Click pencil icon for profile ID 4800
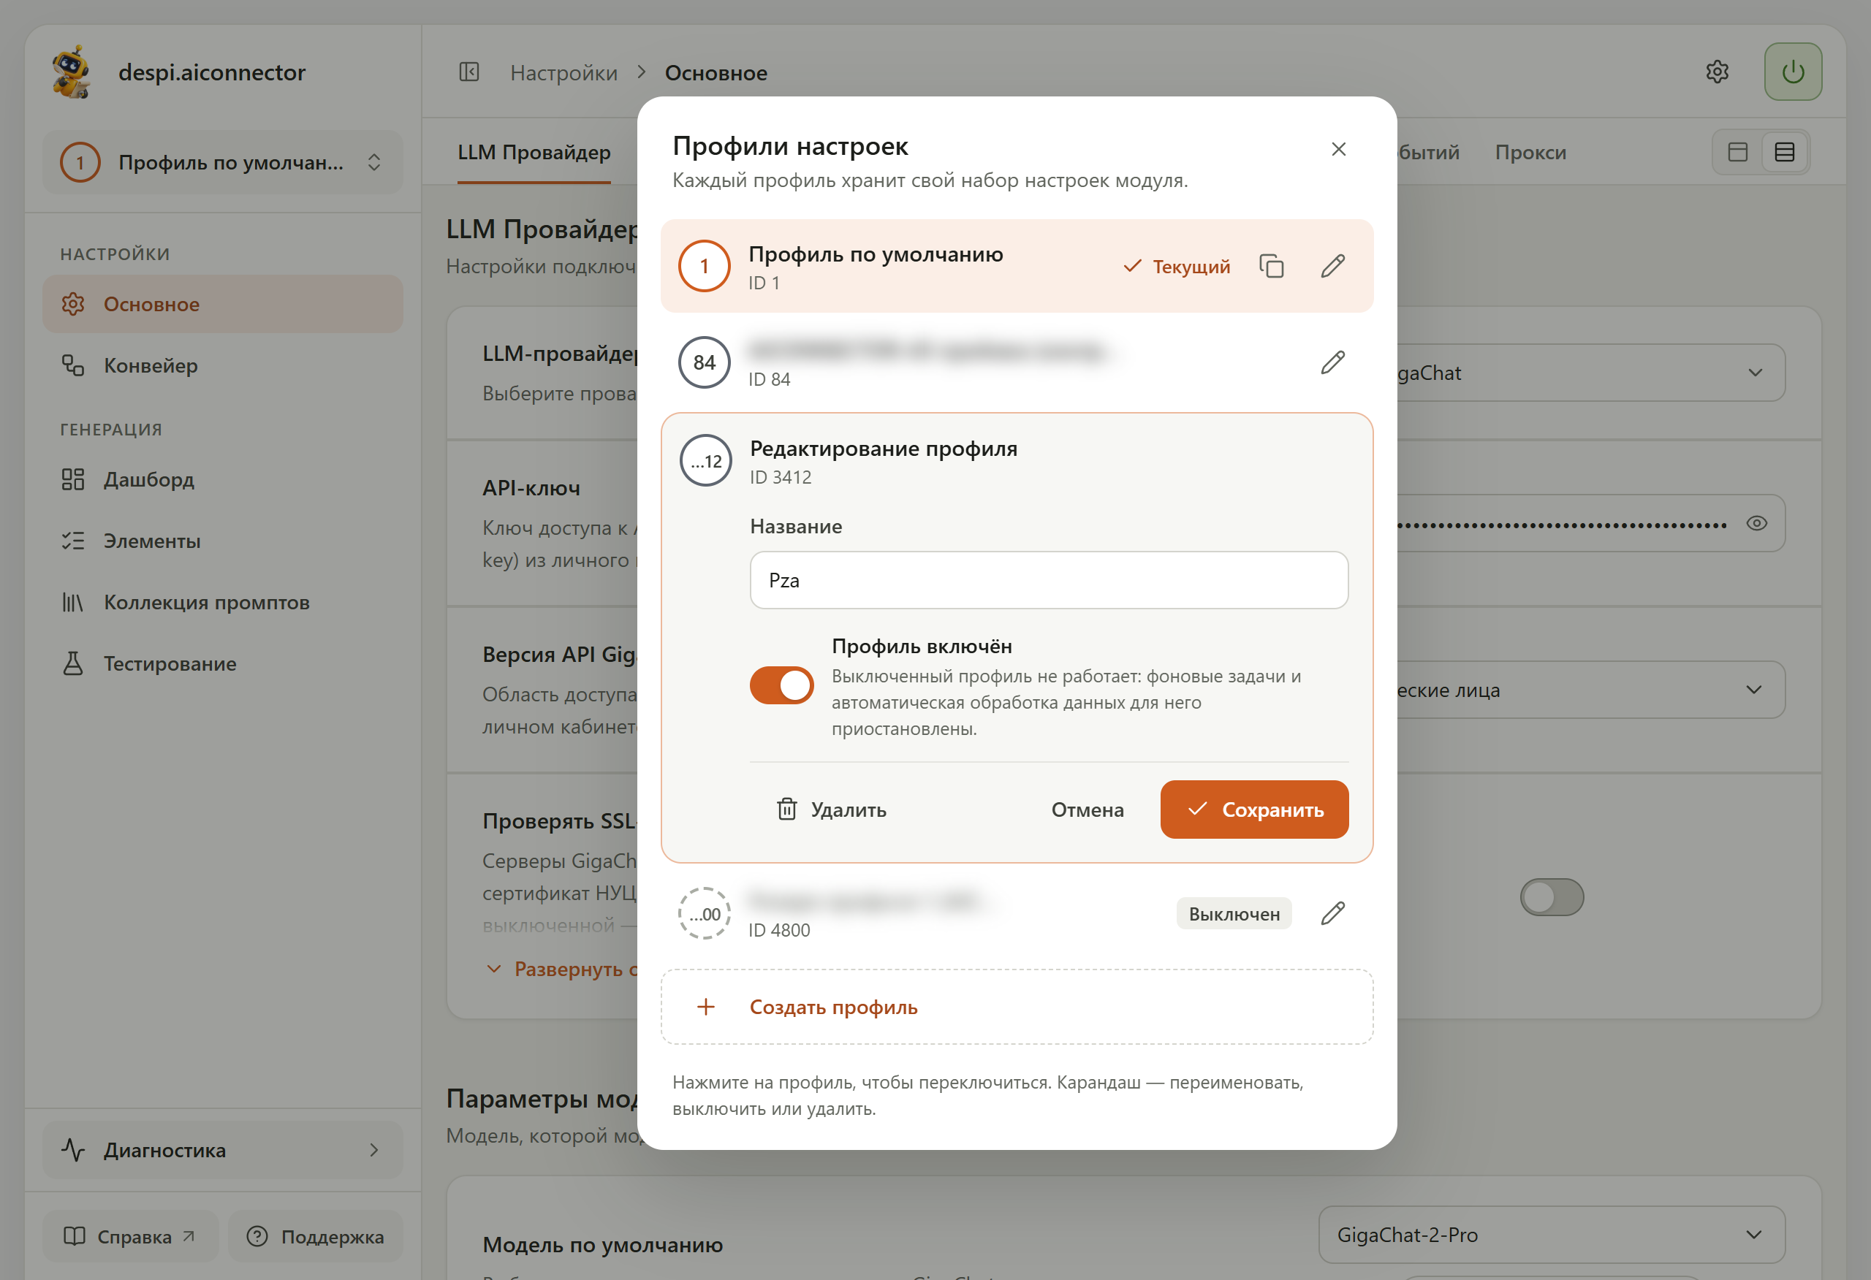This screenshot has height=1280, width=1871. [1333, 913]
